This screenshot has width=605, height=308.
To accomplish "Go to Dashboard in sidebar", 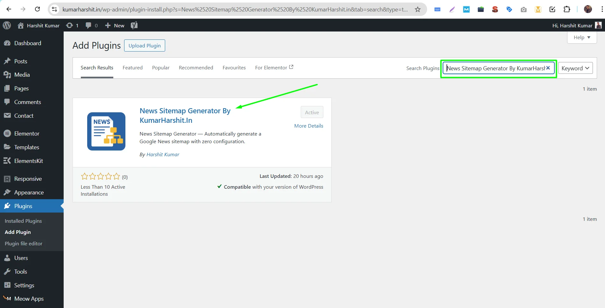I will (32, 43).
